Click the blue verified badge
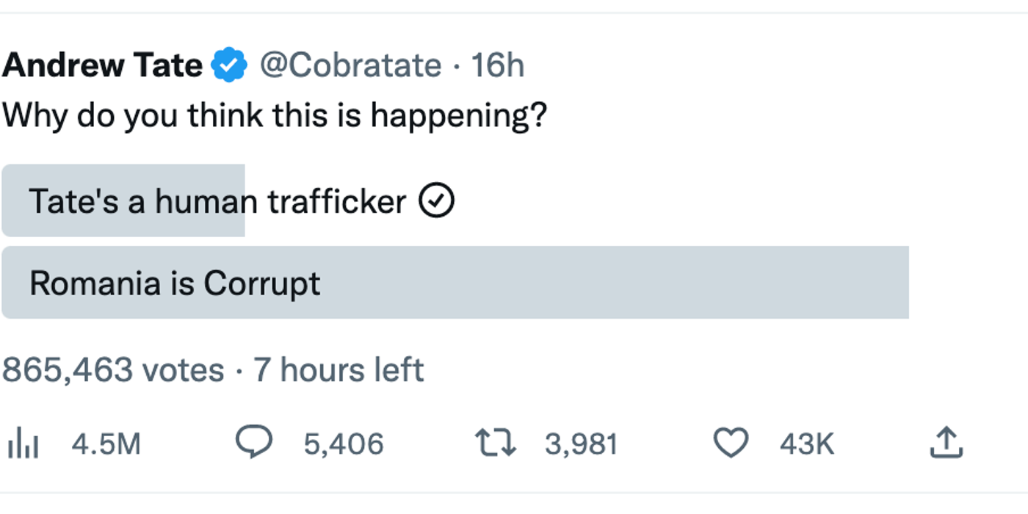Screen dimensions: 1028x514 pos(229,67)
